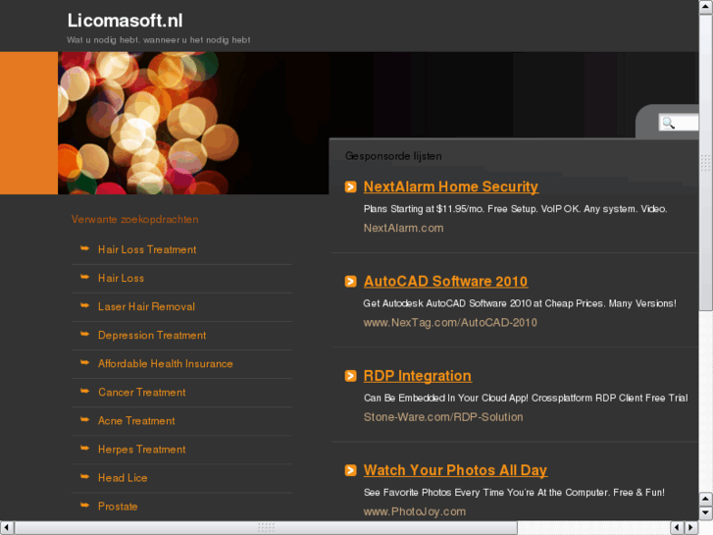Select the Herpes Treatment search link
Viewport: 713px width, 535px height.
pyautogui.click(x=142, y=450)
